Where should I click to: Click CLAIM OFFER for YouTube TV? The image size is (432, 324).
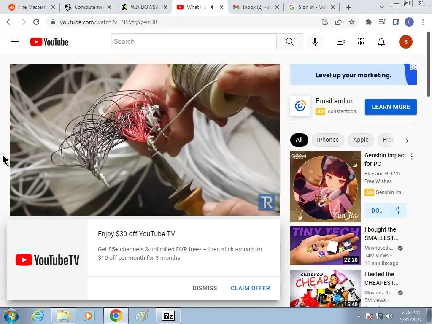(250, 288)
